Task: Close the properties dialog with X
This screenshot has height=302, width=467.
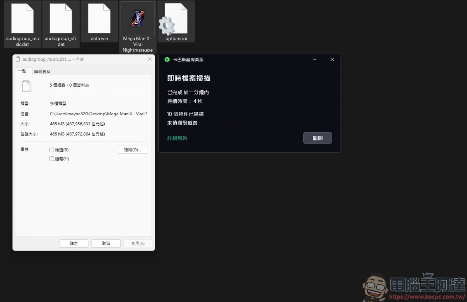Action: click(x=150, y=59)
